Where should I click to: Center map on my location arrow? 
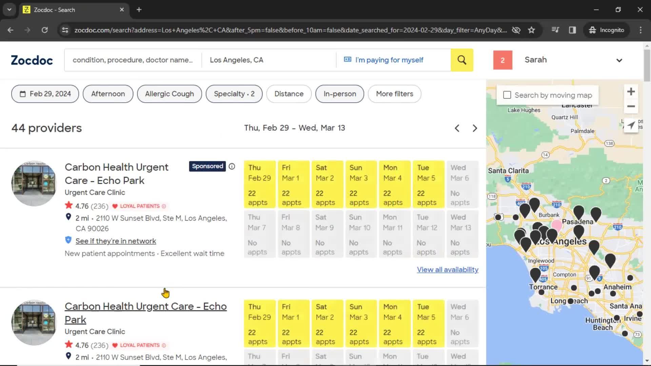coord(631,125)
